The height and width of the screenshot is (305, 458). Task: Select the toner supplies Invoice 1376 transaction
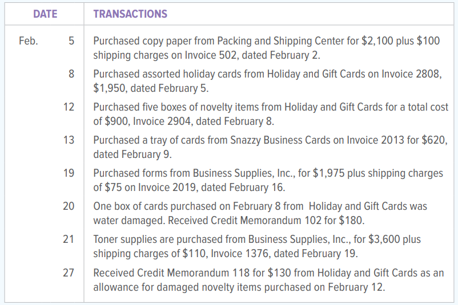[257, 246]
